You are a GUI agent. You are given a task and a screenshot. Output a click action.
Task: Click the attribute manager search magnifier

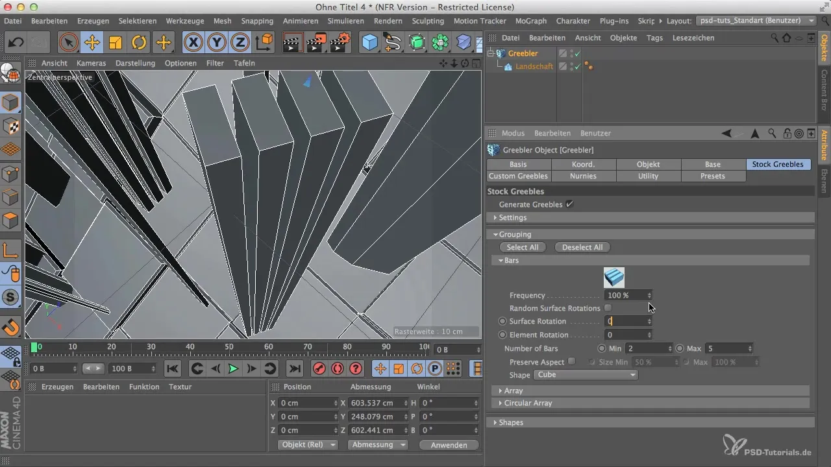[772, 133]
